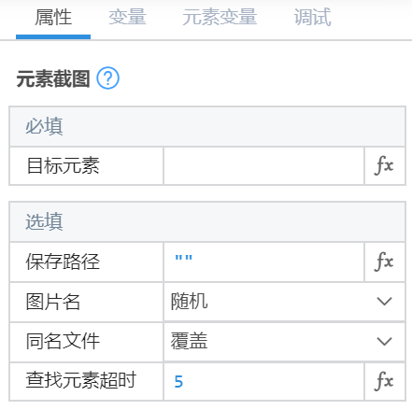The width and height of the screenshot is (412, 410).
Task: Select the 目标元素 property label
Action: pos(63,165)
